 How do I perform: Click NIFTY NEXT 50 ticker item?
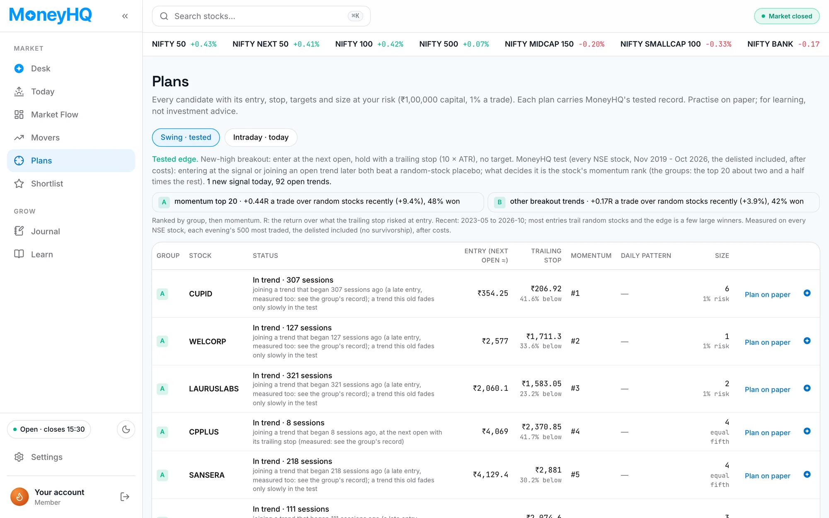tap(276, 44)
